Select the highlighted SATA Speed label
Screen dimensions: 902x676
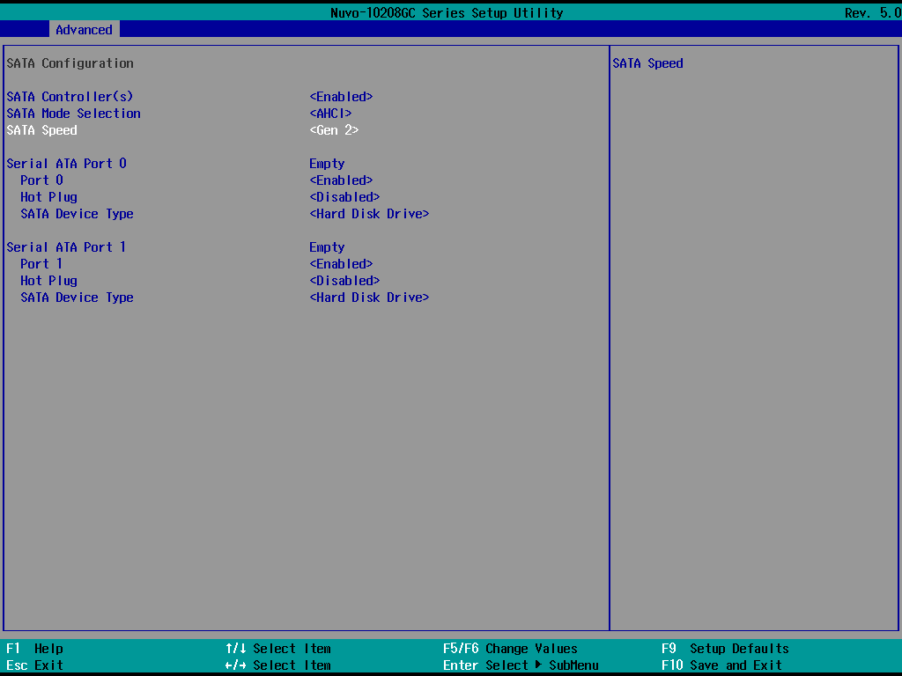41,130
